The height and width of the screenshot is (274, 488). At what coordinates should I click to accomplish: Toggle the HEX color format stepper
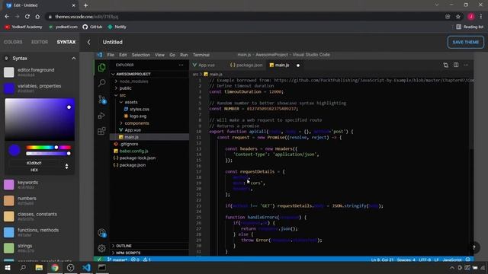(x=66, y=167)
